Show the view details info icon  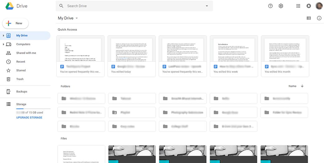coord(319,18)
